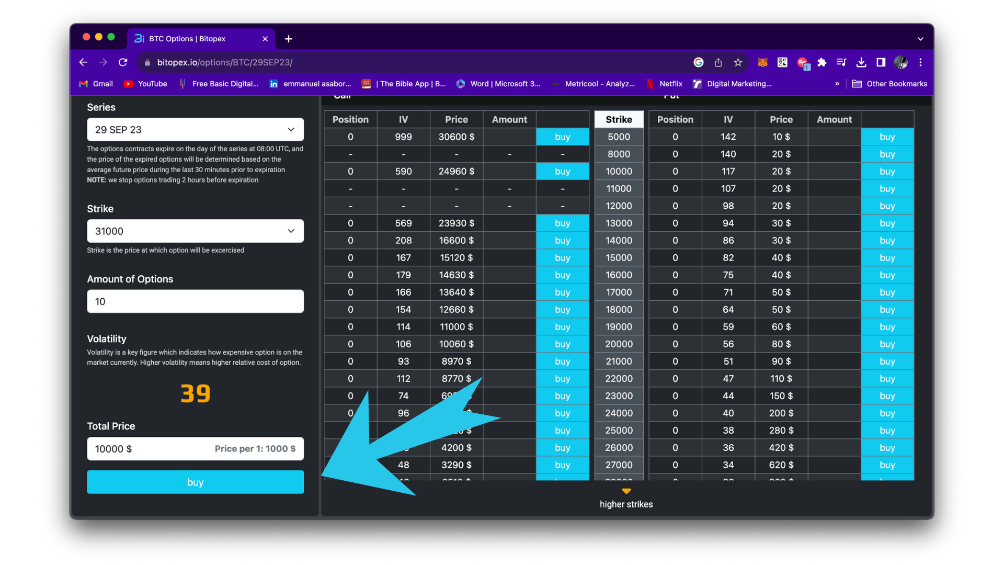Image resolution: width=1004 pixels, height=565 pixels.
Task: Open the Other Bookmarks folder
Action: coord(889,84)
